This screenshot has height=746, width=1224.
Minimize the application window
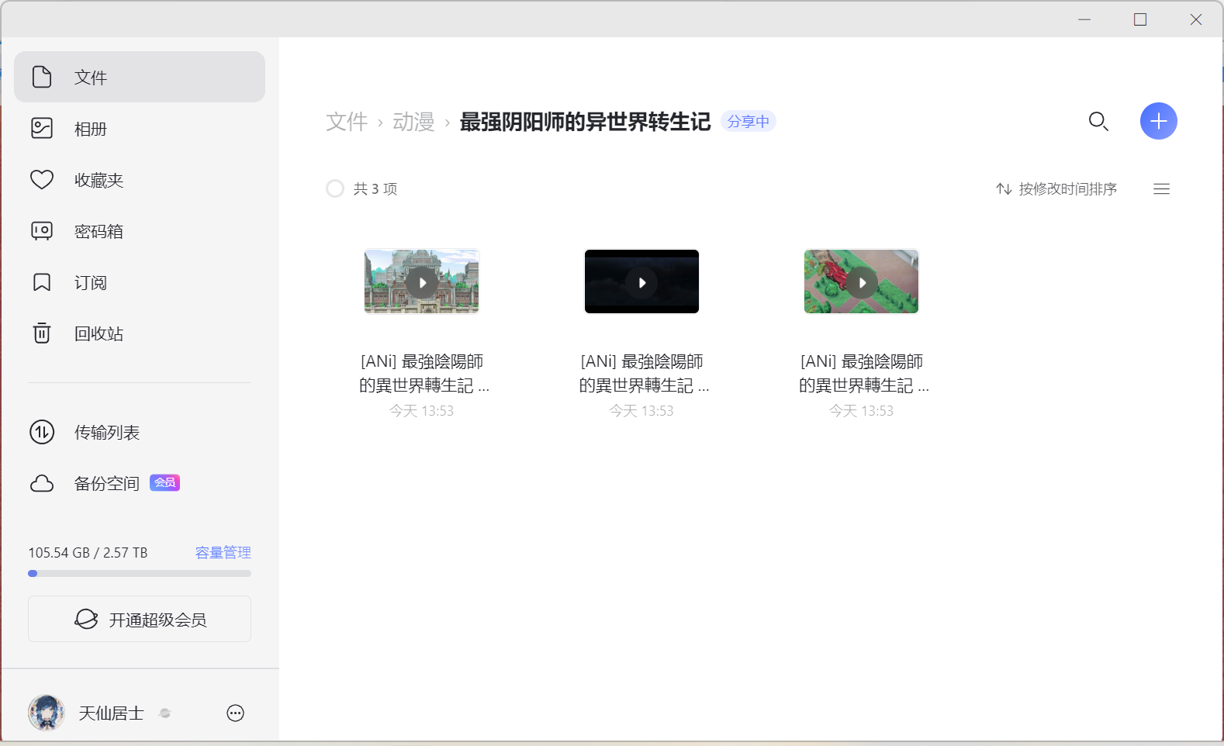tap(1084, 19)
